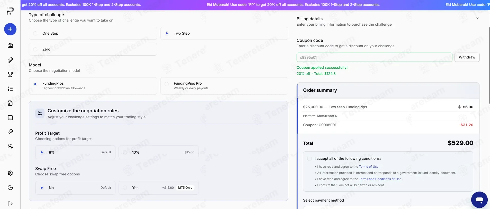Viewport: 490px width, 209px height.
Task: Click the $156.00 price in order summary
Action: click(466, 107)
